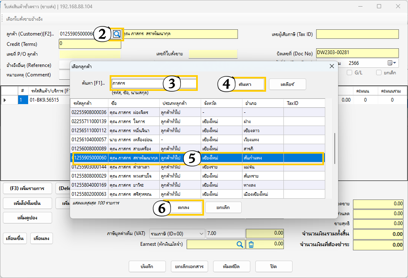This screenshot has width=408, height=278.
Task: Click the เคลียร์ clear button
Action: (x=287, y=84)
